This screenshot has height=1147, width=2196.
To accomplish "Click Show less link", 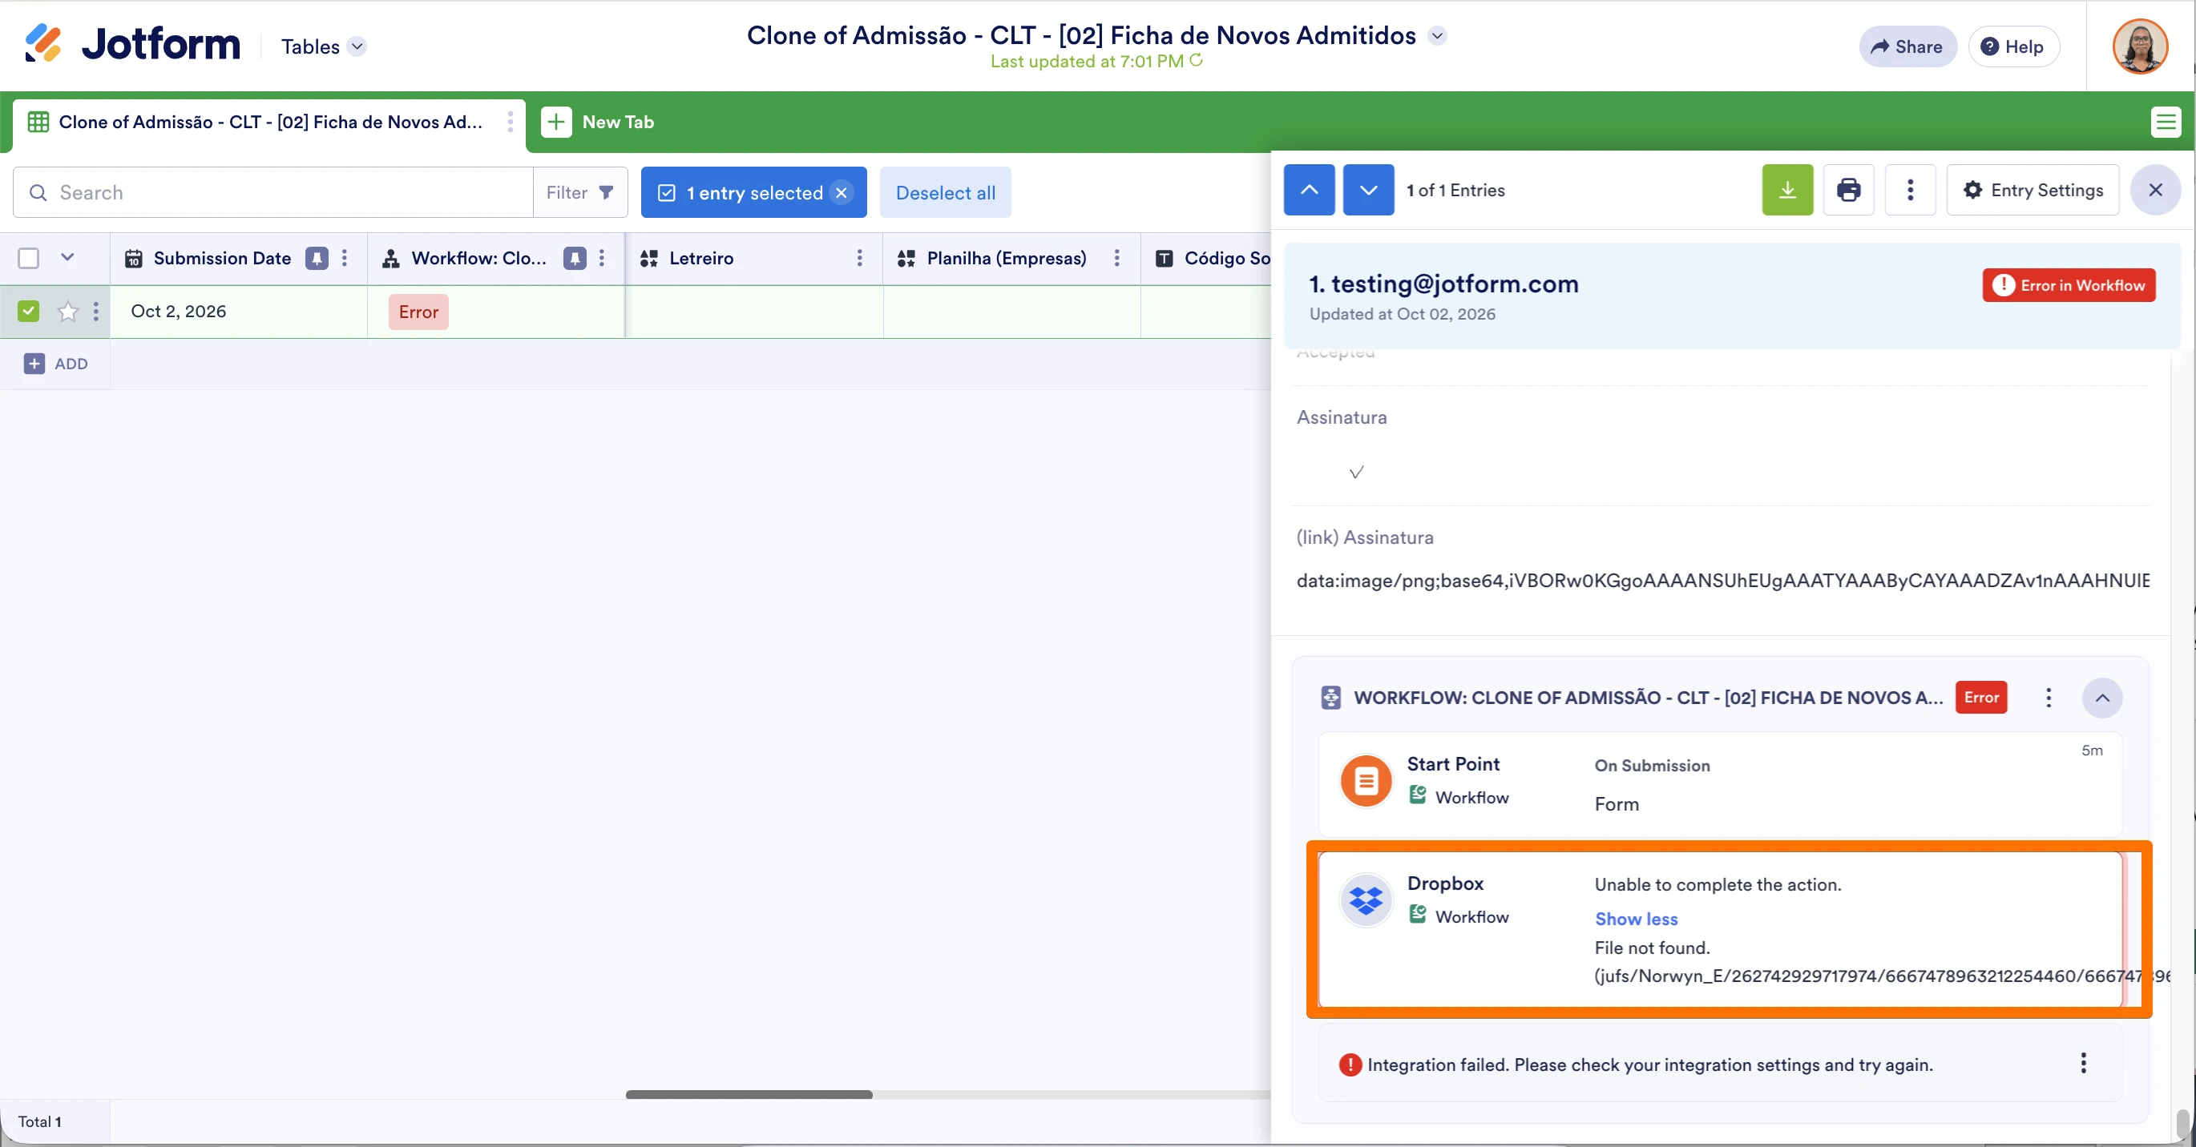I will click(1636, 920).
